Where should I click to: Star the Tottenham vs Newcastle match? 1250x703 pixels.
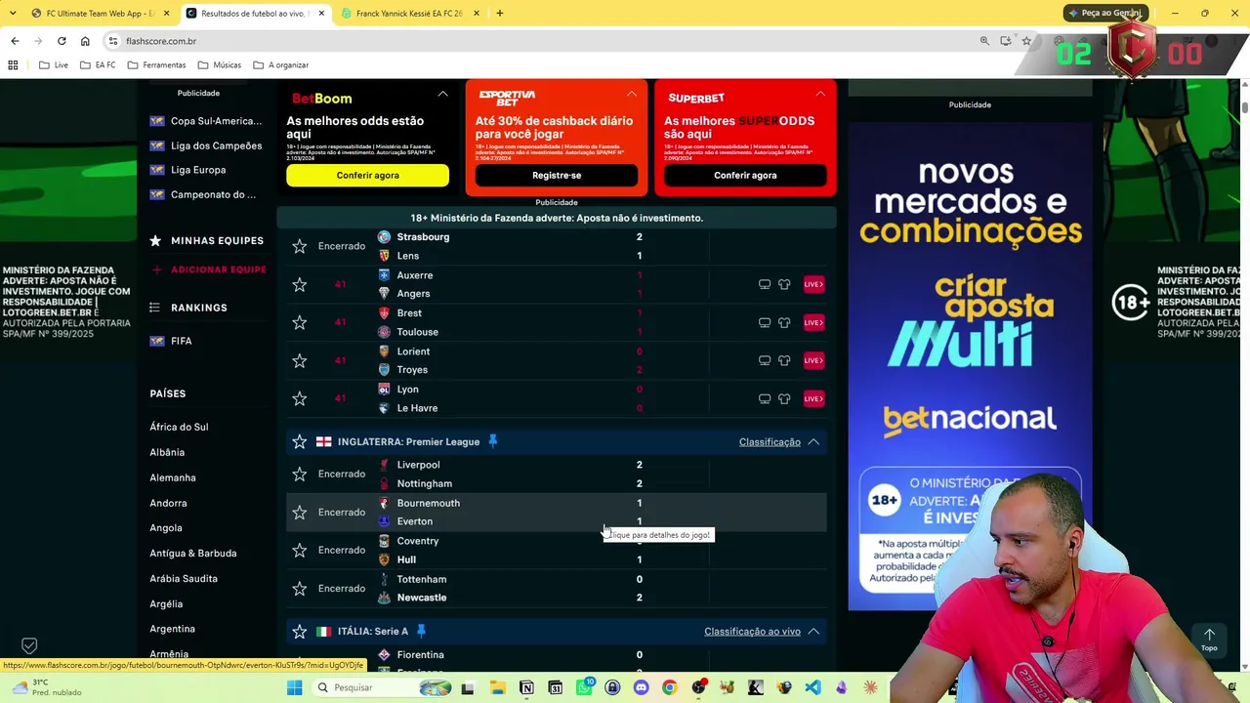(x=300, y=588)
